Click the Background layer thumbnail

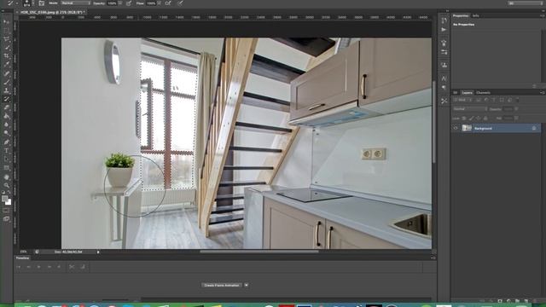467,128
